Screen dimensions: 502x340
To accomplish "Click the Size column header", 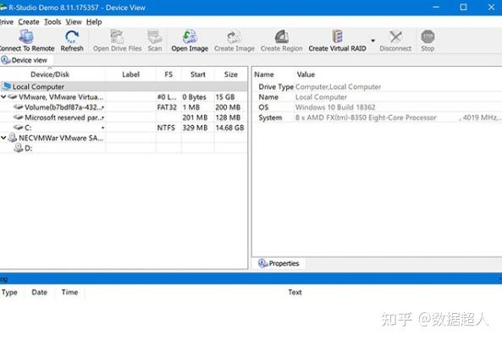I will (x=231, y=74).
